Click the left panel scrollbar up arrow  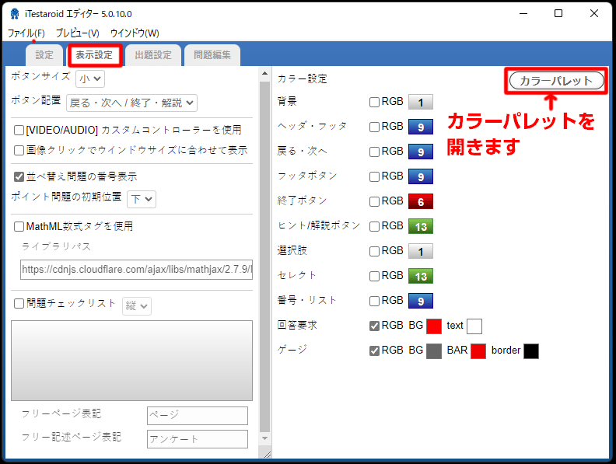[264, 73]
